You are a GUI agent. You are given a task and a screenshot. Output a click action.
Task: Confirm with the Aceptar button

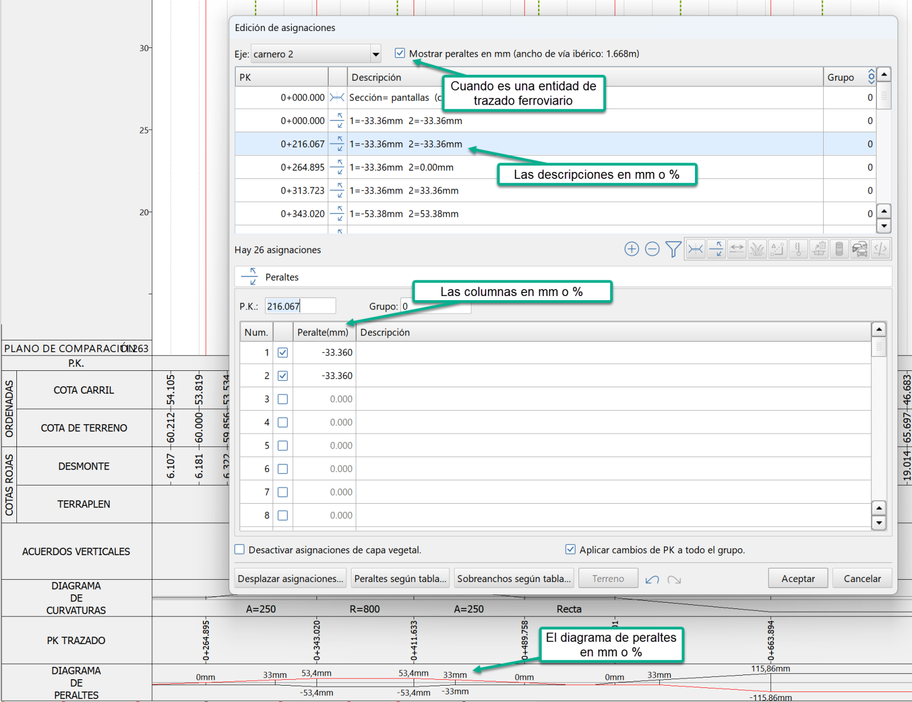798,579
